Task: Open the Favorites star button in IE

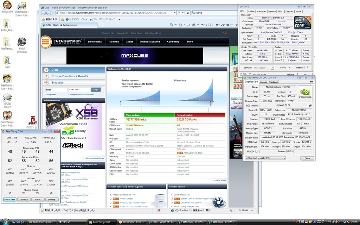Action: pyautogui.click(x=49, y=19)
